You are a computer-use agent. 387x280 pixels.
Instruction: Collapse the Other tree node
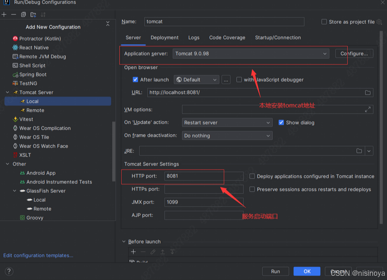point(8,164)
